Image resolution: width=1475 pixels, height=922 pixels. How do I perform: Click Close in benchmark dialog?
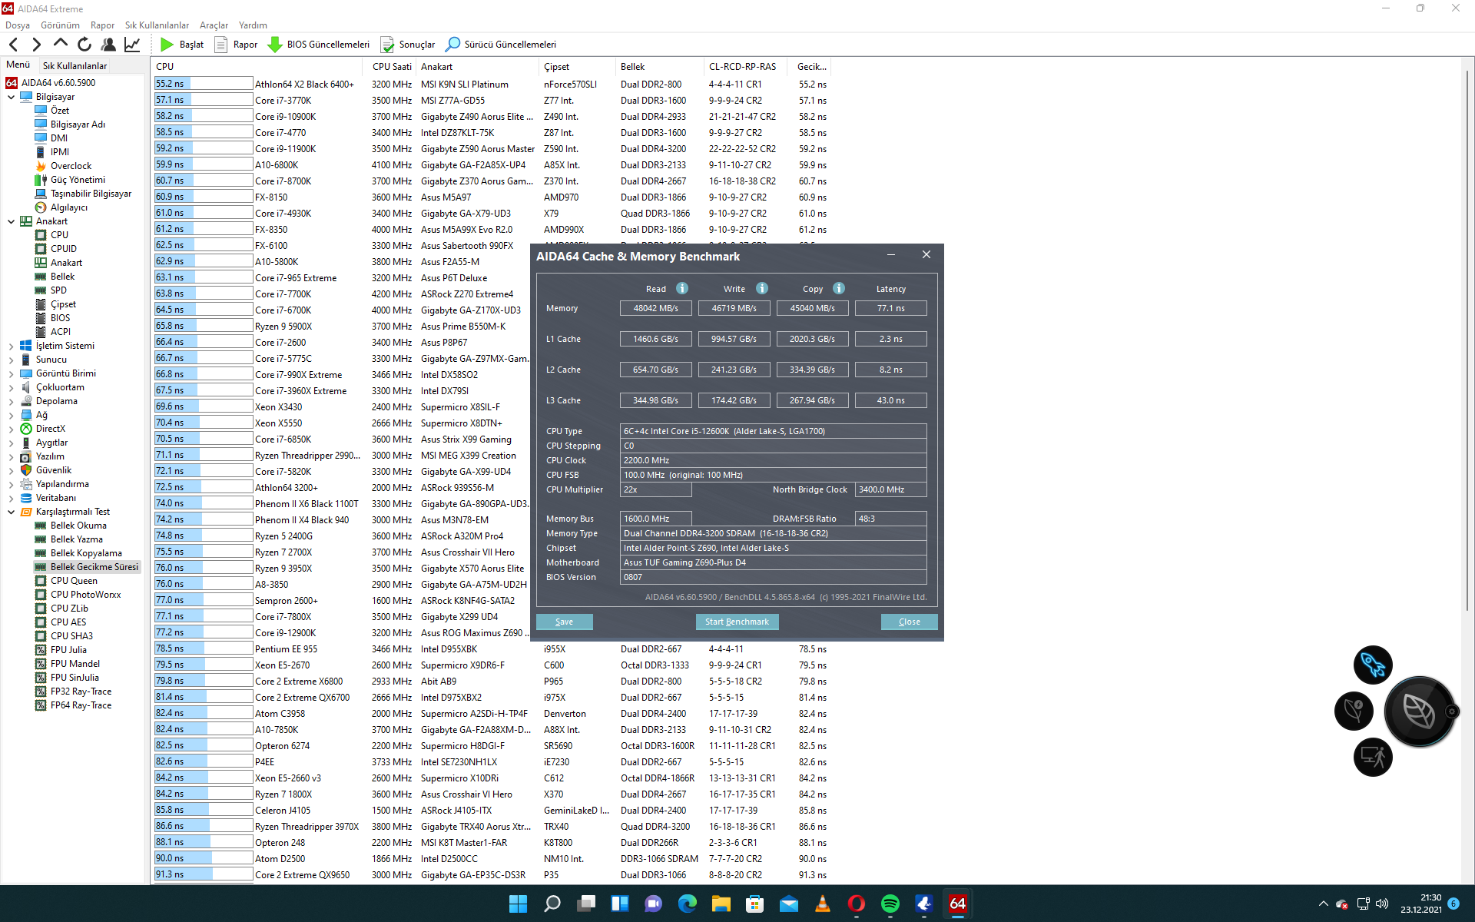click(x=909, y=622)
